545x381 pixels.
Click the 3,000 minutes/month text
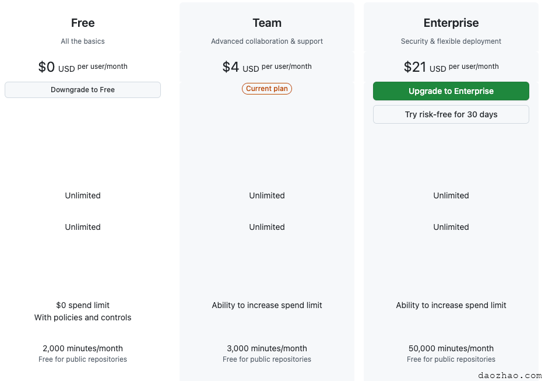(267, 348)
